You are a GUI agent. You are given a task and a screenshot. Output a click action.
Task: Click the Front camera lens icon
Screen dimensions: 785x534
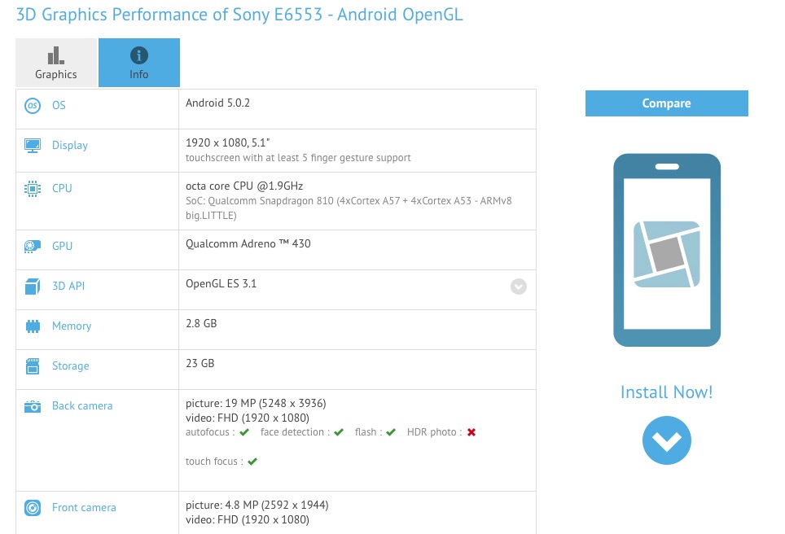click(x=33, y=508)
